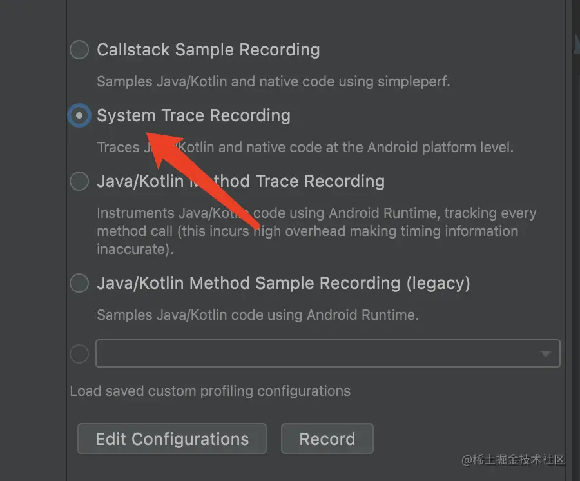
Task: Click "Samples Java/Kotlin code using Android Runtime" text
Action: click(x=258, y=315)
